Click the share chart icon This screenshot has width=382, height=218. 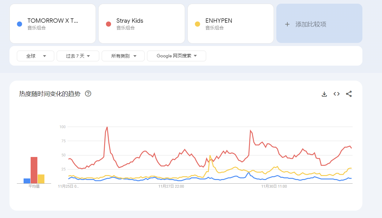349,94
